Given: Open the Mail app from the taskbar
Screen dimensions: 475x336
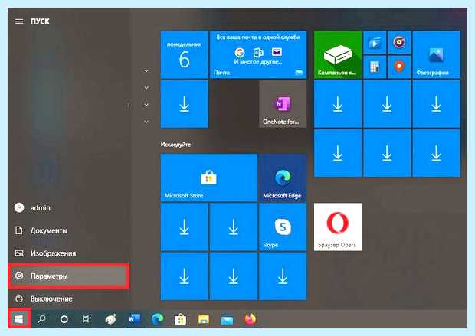Looking at the screenshot, I should coord(227,320).
